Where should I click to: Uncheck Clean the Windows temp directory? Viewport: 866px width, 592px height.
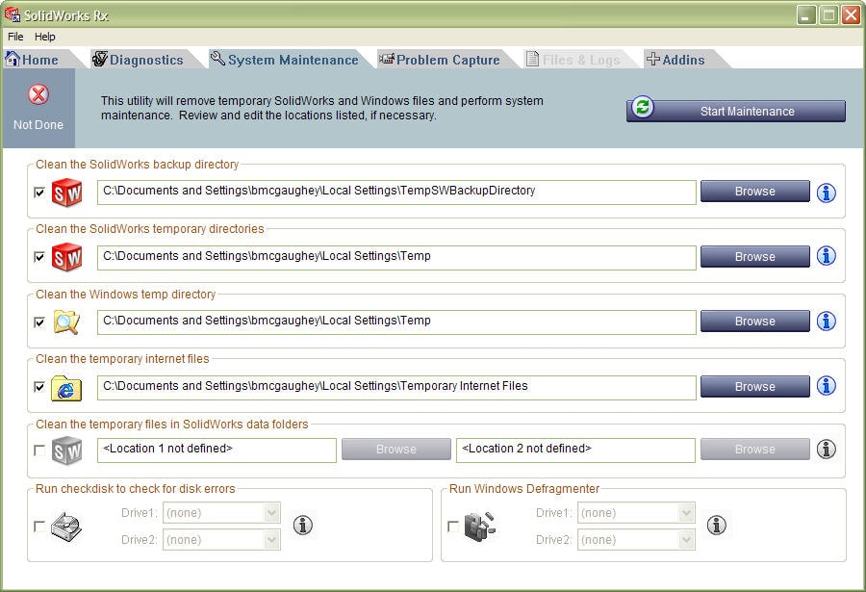[39, 322]
